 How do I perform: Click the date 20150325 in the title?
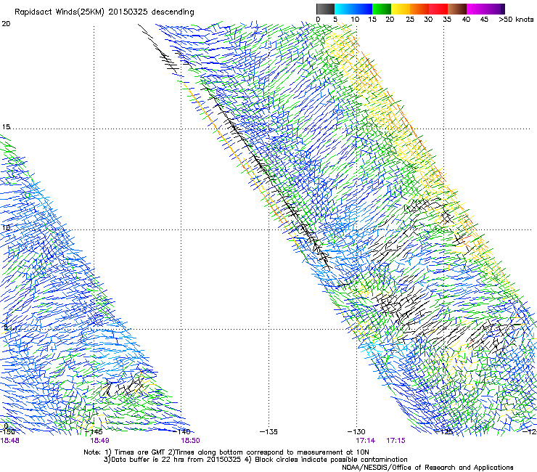(128, 12)
